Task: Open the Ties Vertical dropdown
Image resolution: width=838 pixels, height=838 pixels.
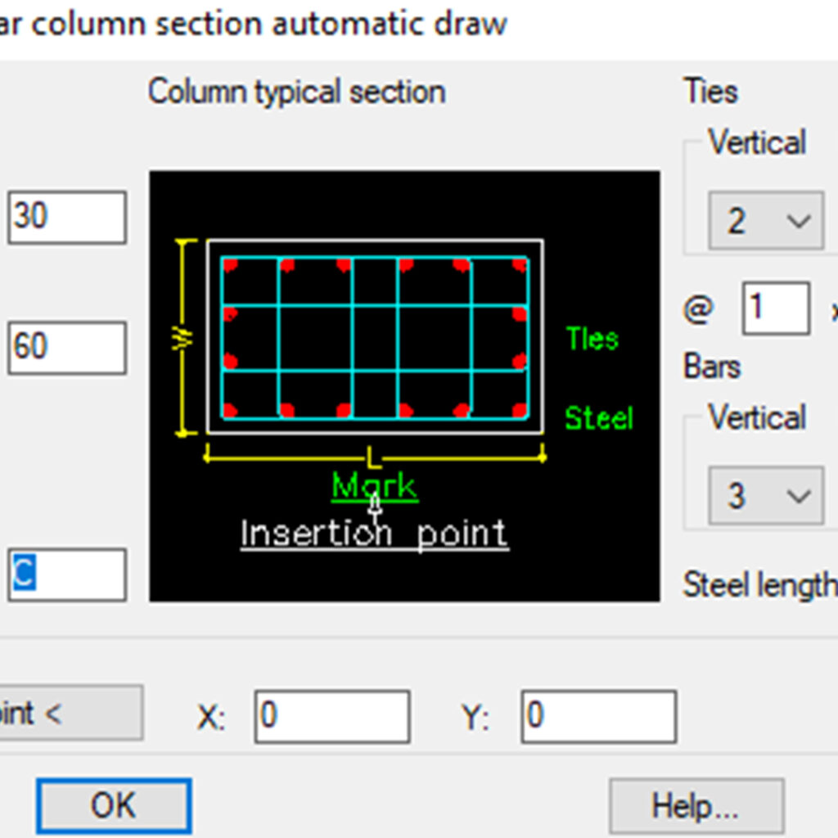Action: [x=764, y=220]
